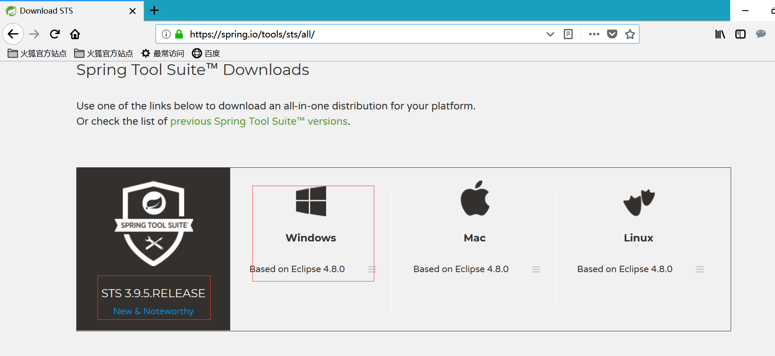Image resolution: width=775 pixels, height=356 pixels.
Task: Toggle reader view in address bar
Action: click(568, 34)
